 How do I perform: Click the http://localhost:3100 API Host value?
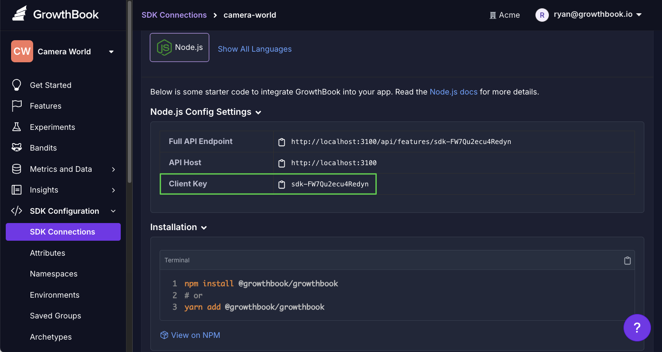point(334,163)
